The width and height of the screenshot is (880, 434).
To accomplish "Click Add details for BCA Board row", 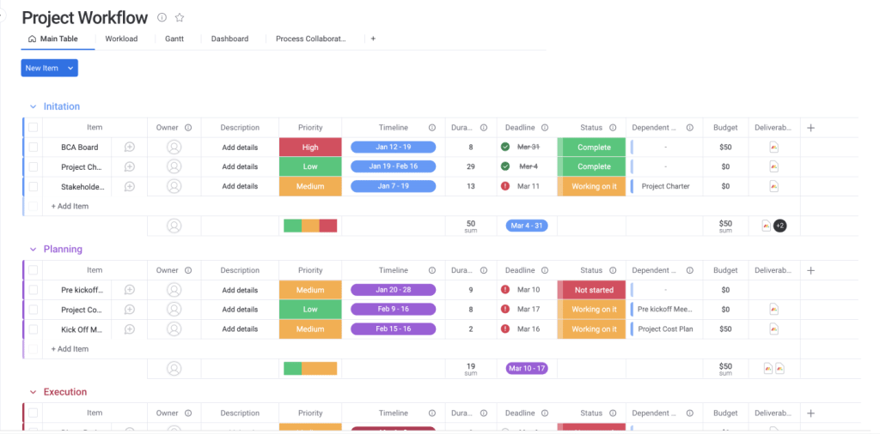I will pos(240,148).
